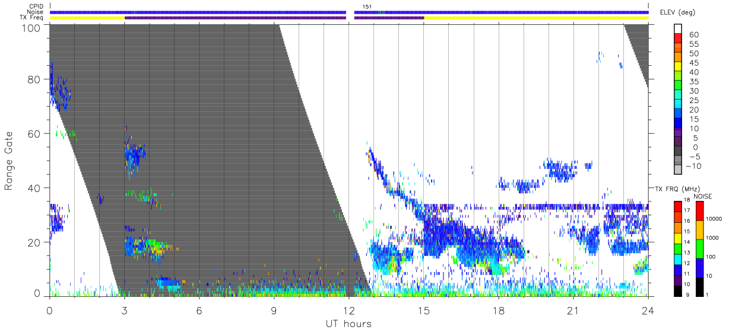Select the yellow segment of NOISE colorbar
The image size is (729, 336).
coord(701,230)
